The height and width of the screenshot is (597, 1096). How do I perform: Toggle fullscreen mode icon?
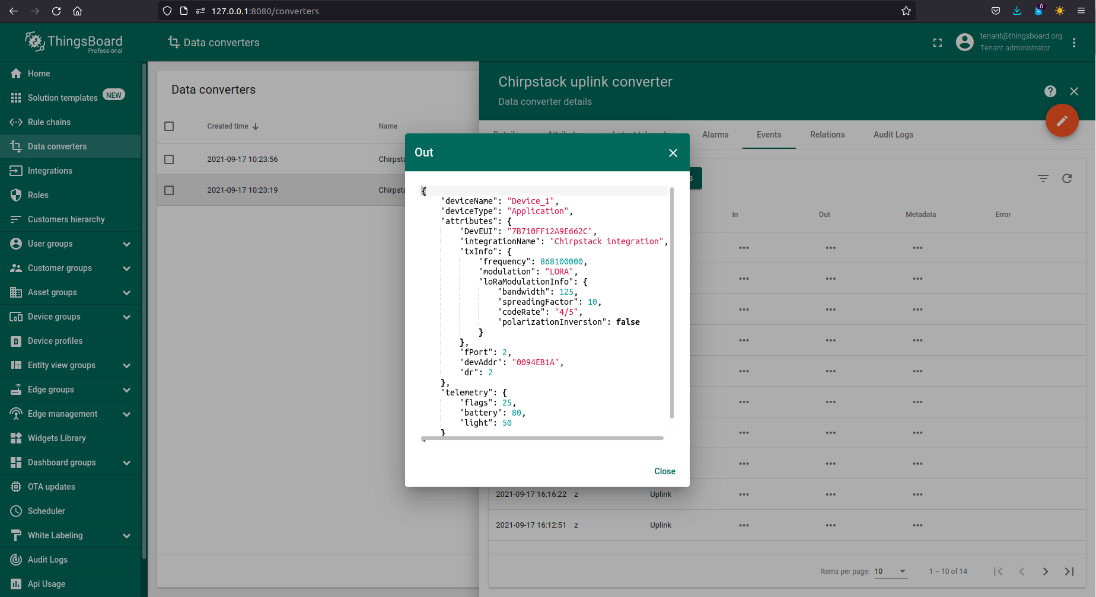pos(937,43)
